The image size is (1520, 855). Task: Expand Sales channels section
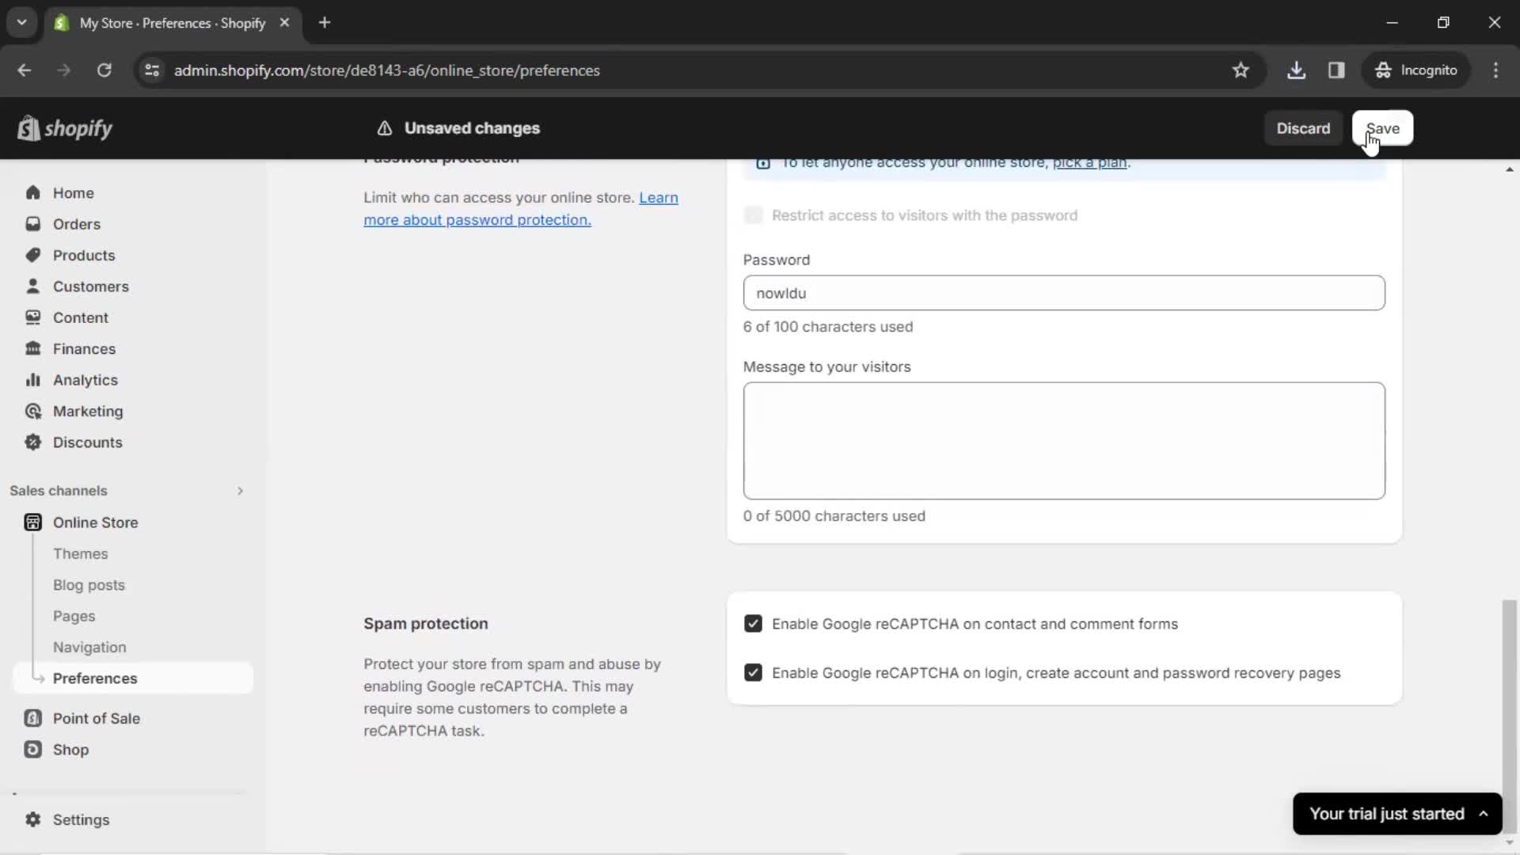tap(238, 489)
